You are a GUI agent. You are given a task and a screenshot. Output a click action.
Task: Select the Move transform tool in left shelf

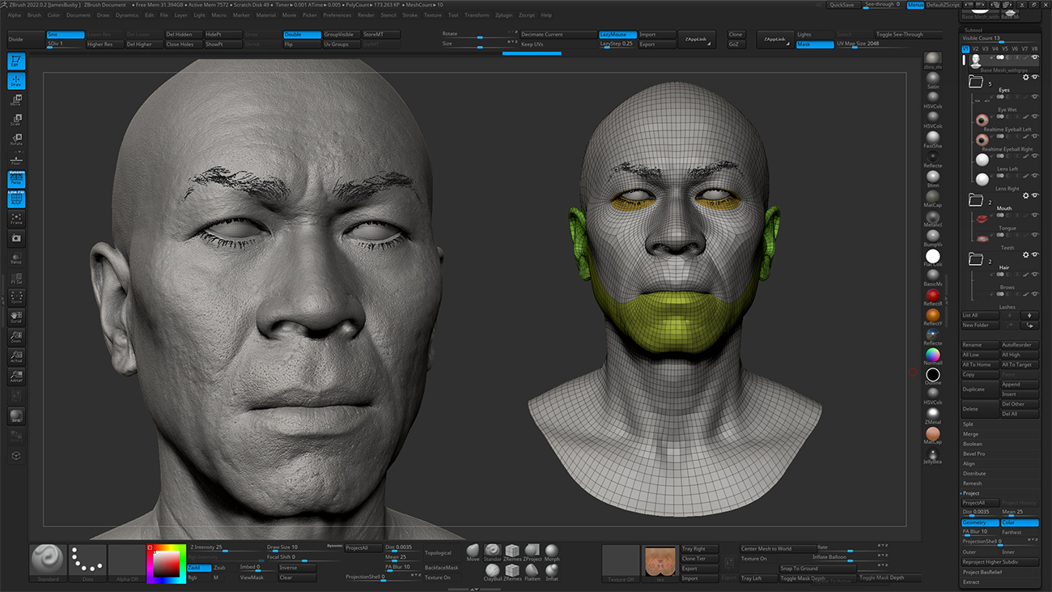(x=16, y=100)
